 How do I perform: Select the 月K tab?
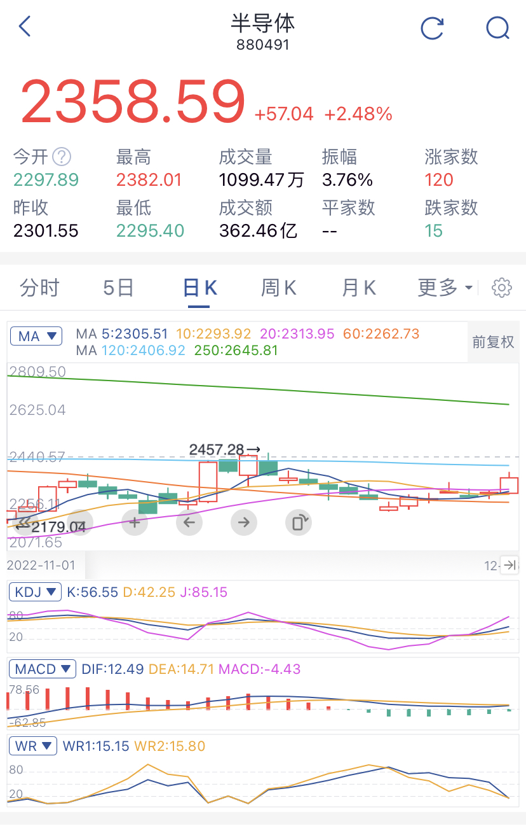pyautogui.click(x=359, y=288)
